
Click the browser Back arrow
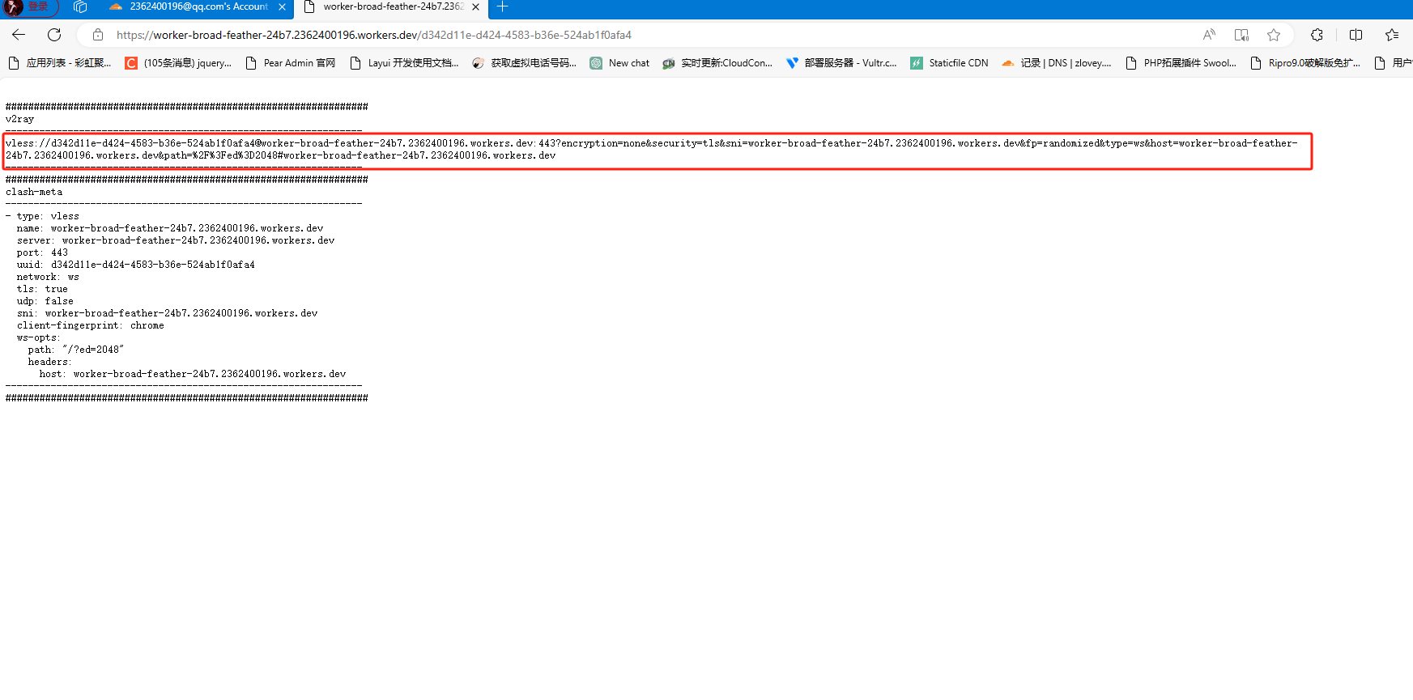19,35
